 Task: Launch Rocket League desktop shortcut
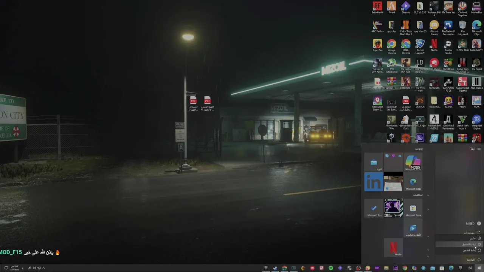point(420,47)
